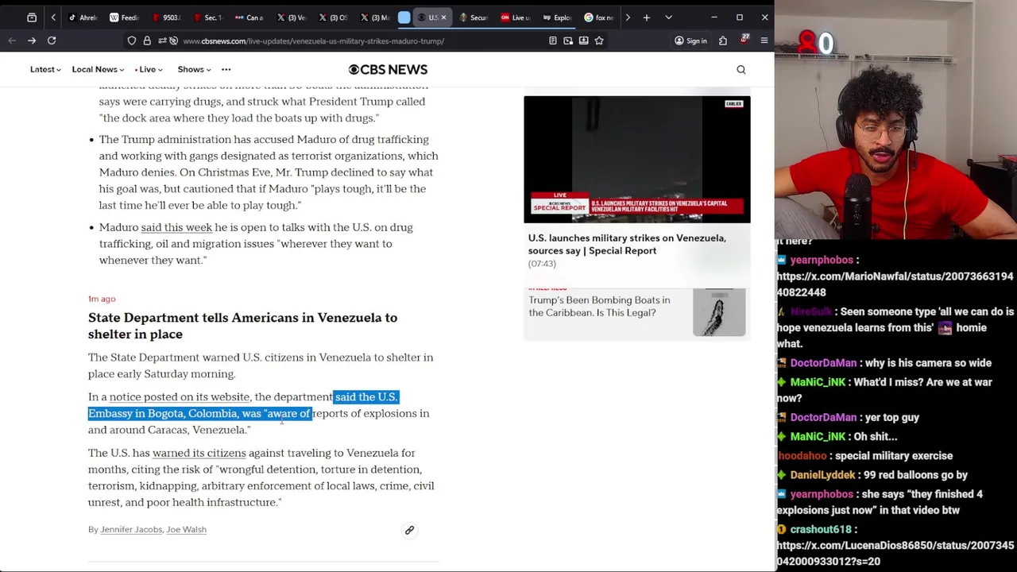The width and height of the screenshot is (1017, 572).
Task: Switch to the Feedly tab
Action: (x=125, y=17)
